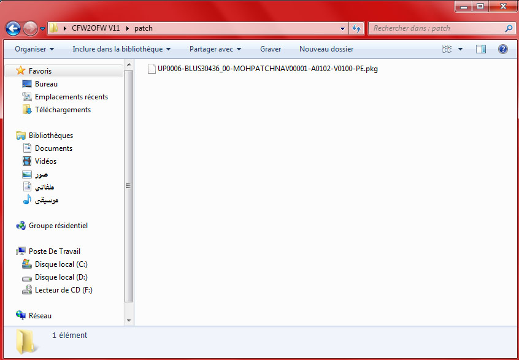Click the refresh button beside address bar
The height and width of the screenshot is (360, 519).
pos(356,28)
